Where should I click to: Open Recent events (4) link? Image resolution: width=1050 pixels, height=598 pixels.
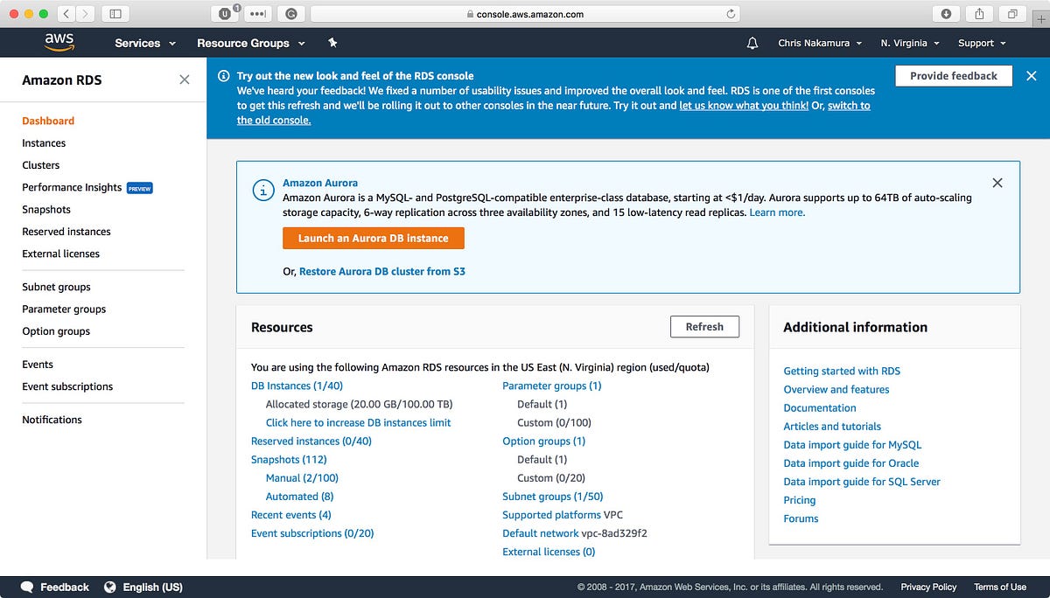pos(291,515)
